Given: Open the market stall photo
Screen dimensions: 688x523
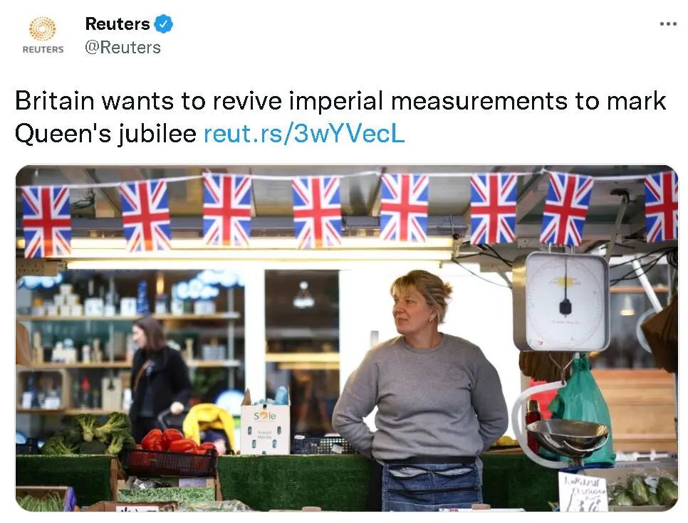Looking at the screenshot, I should point(347,338).
